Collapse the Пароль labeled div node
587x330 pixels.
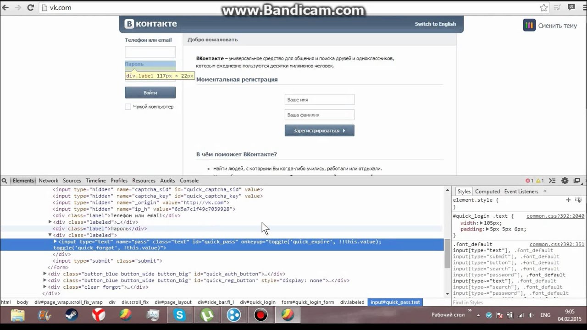tap(50, 235)
